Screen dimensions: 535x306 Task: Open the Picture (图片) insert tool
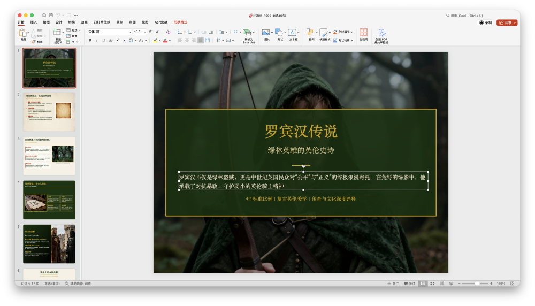266,33
